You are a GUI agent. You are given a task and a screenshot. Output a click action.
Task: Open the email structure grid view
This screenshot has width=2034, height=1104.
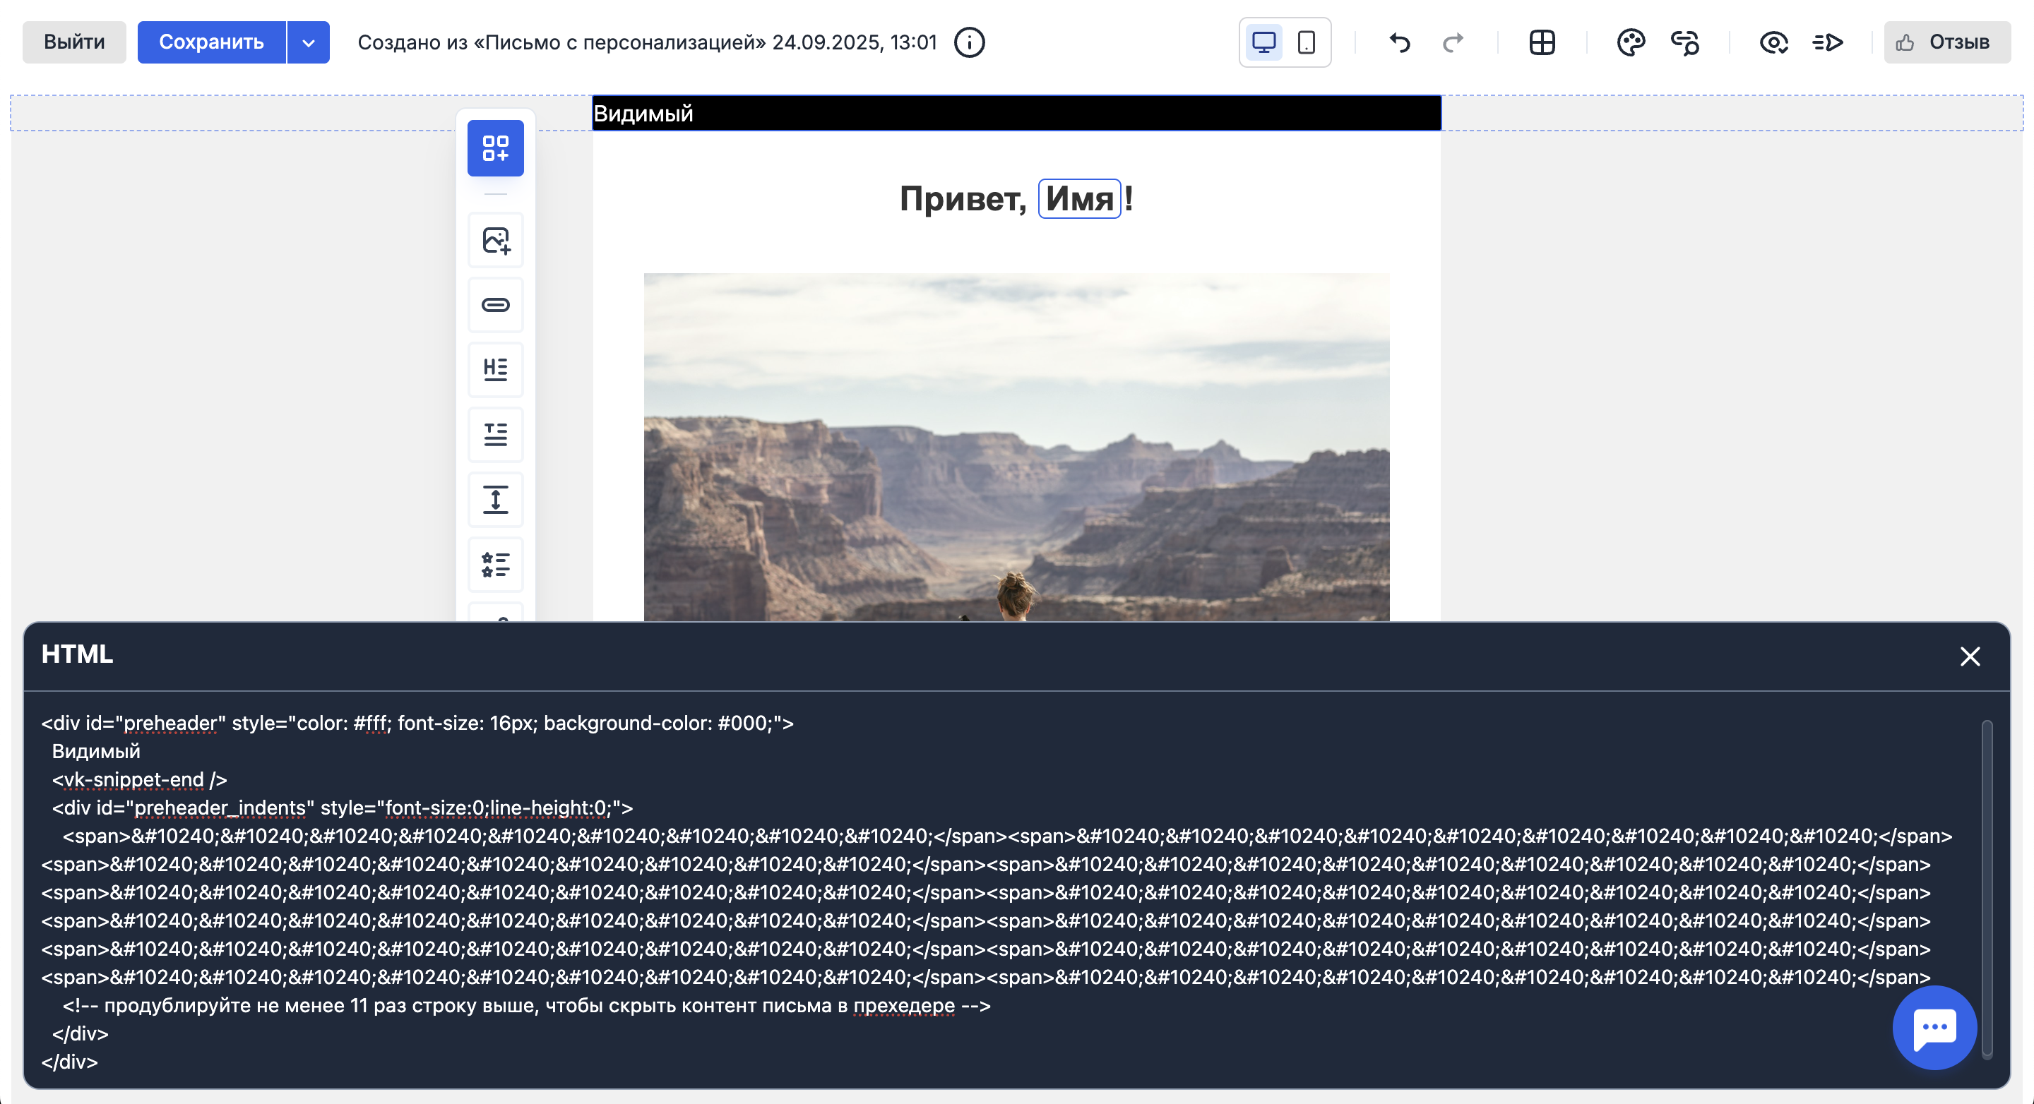coord(1541,42)
